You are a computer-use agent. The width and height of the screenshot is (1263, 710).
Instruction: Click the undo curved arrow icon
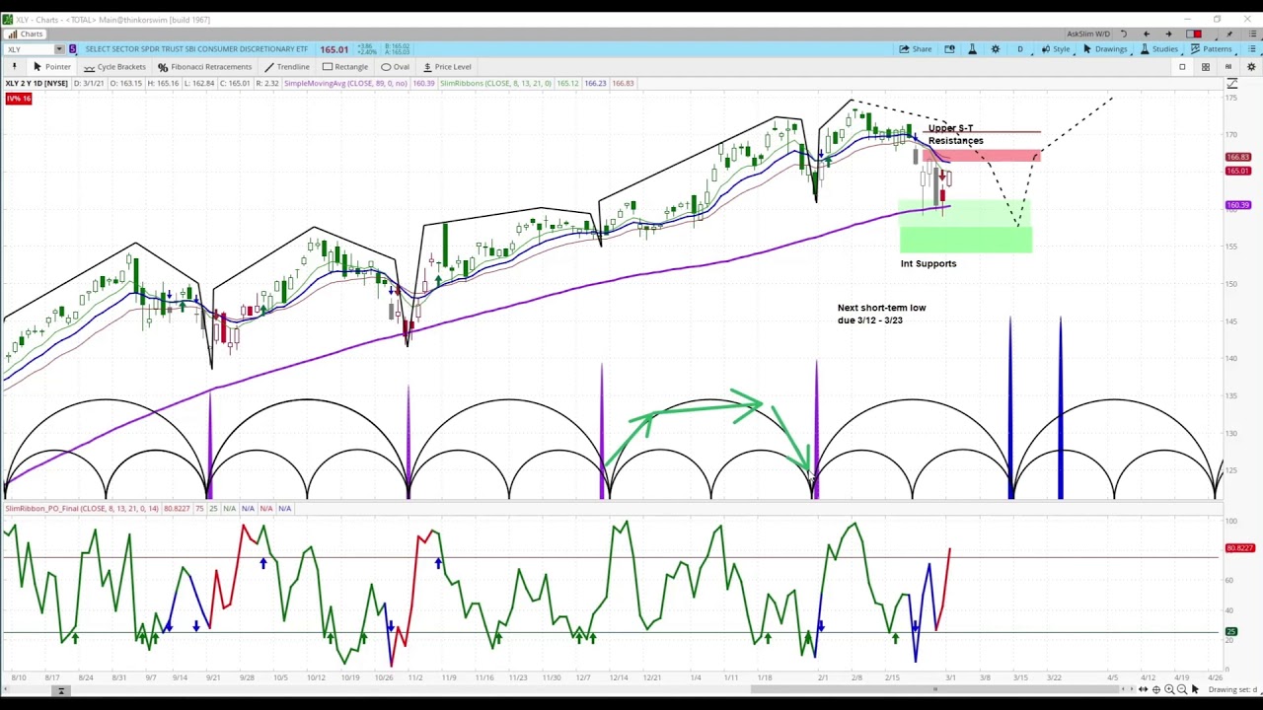click(x=1123, y=34)
